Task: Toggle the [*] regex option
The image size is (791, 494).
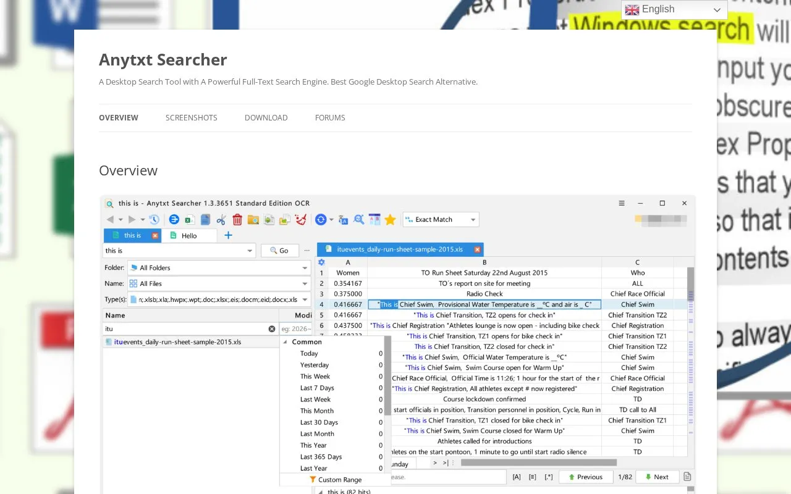Action: [549, 477]
